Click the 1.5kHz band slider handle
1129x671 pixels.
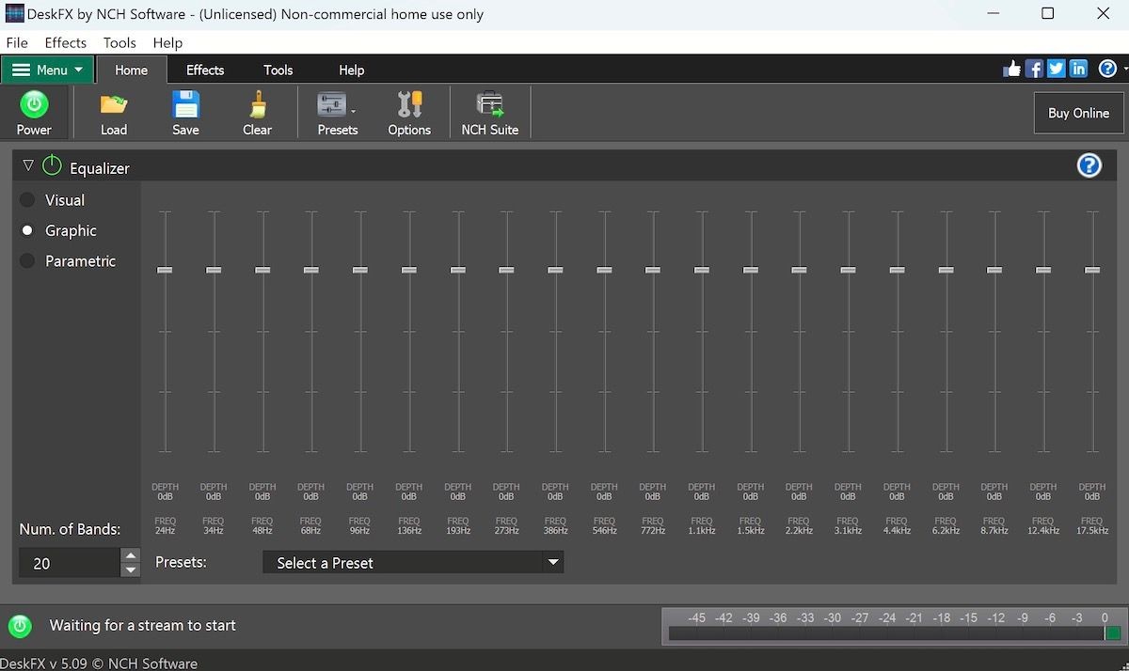coord(751,270)
